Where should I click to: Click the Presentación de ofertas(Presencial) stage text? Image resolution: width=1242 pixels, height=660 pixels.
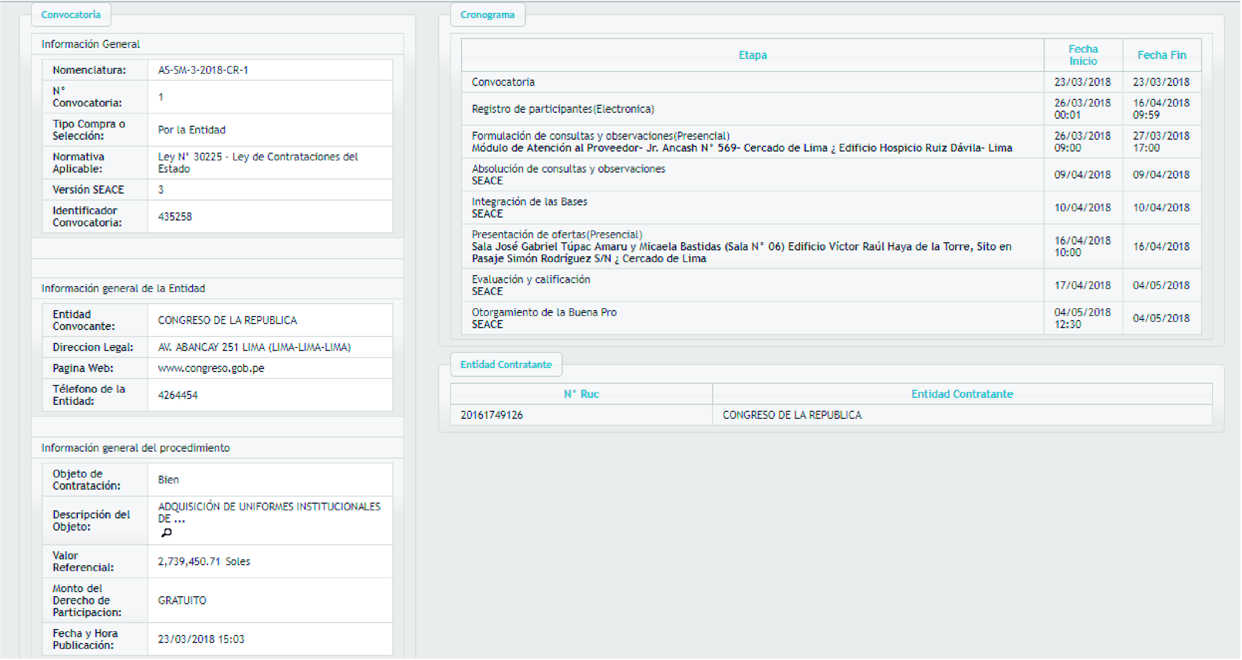tap(556, 234)
